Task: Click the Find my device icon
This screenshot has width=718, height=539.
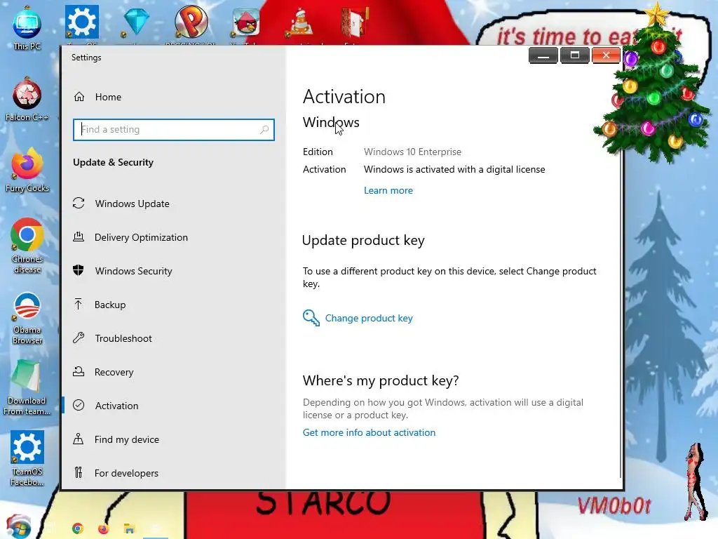Action: tap(79, 439)
